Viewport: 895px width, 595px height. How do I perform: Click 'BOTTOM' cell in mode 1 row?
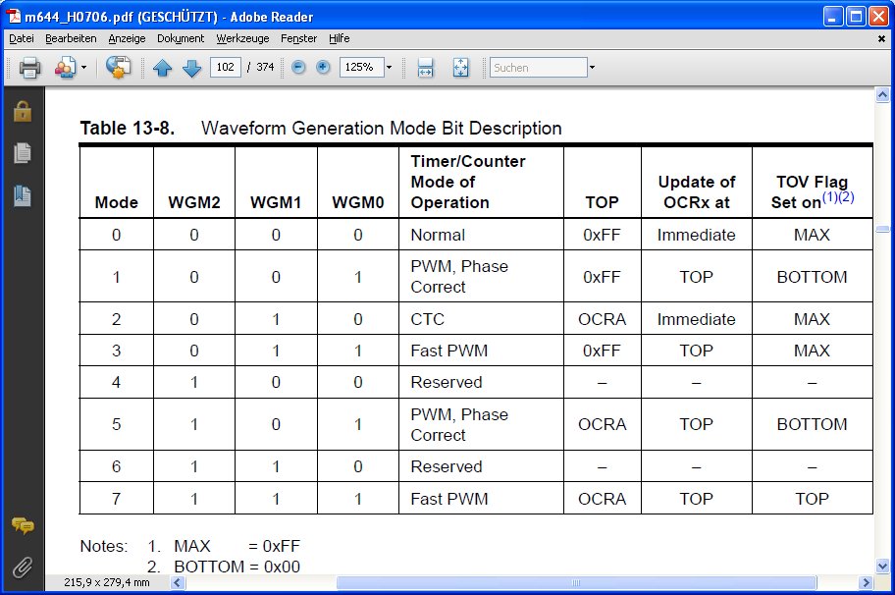click(813, 277)
